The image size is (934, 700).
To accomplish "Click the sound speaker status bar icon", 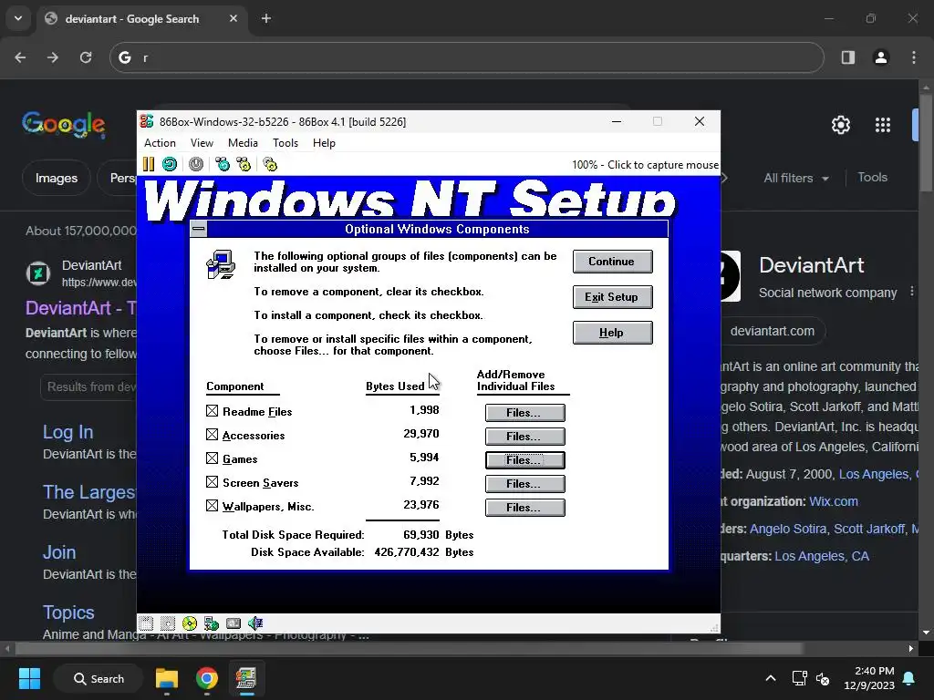I will [255, 623].
